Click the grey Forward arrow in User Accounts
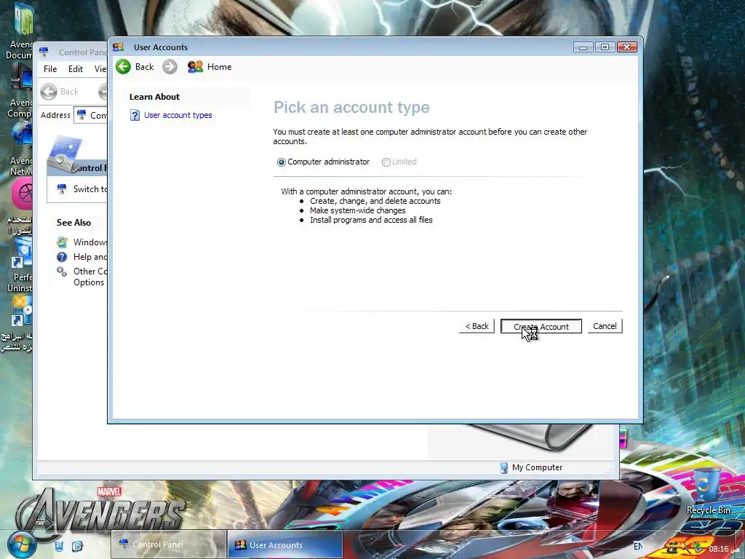The width and height of the screenshot is (745, 559). pos(170,66)
